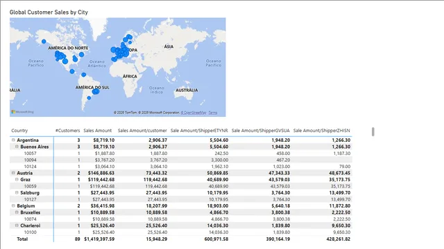This screenshot has height=249, width=444.
Task: Sort by the Country column header
Action: pyautogui.click(x=19, y=131)
